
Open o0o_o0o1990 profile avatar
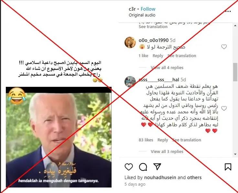(x=130, y=42)
